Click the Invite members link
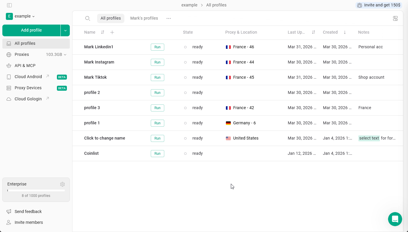The height and width of the screenshot is (232, 408). 29,222
